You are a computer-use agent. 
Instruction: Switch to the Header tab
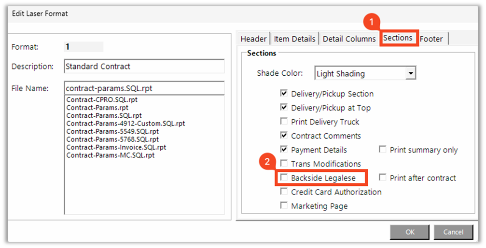pyautogui.click(x=253, y=39)
